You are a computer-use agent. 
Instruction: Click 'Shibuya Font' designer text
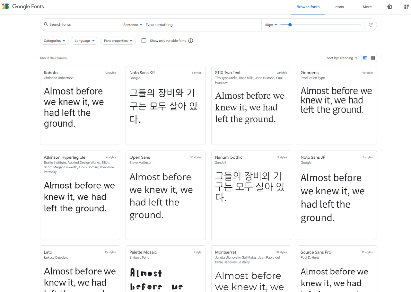pyautogui.click(x=139, y=258)
